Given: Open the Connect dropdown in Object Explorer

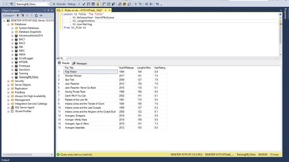Looking at the screenshot, I should pyautogui.click(x=9, y=16).
